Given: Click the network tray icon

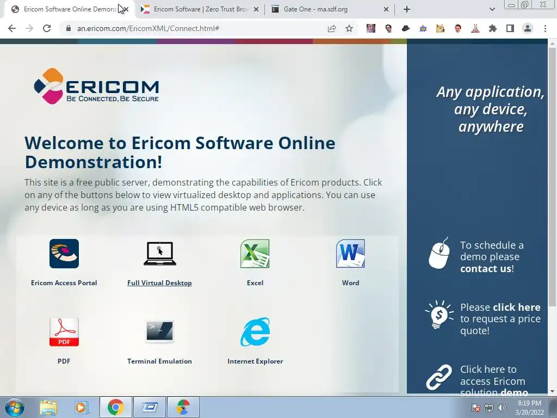Looking at the screenshot, I should tap(489, 408).
